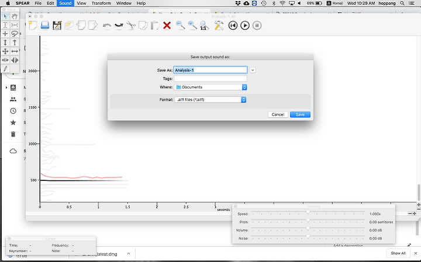Rewind playback to the beginning

(x=233, y=26)
